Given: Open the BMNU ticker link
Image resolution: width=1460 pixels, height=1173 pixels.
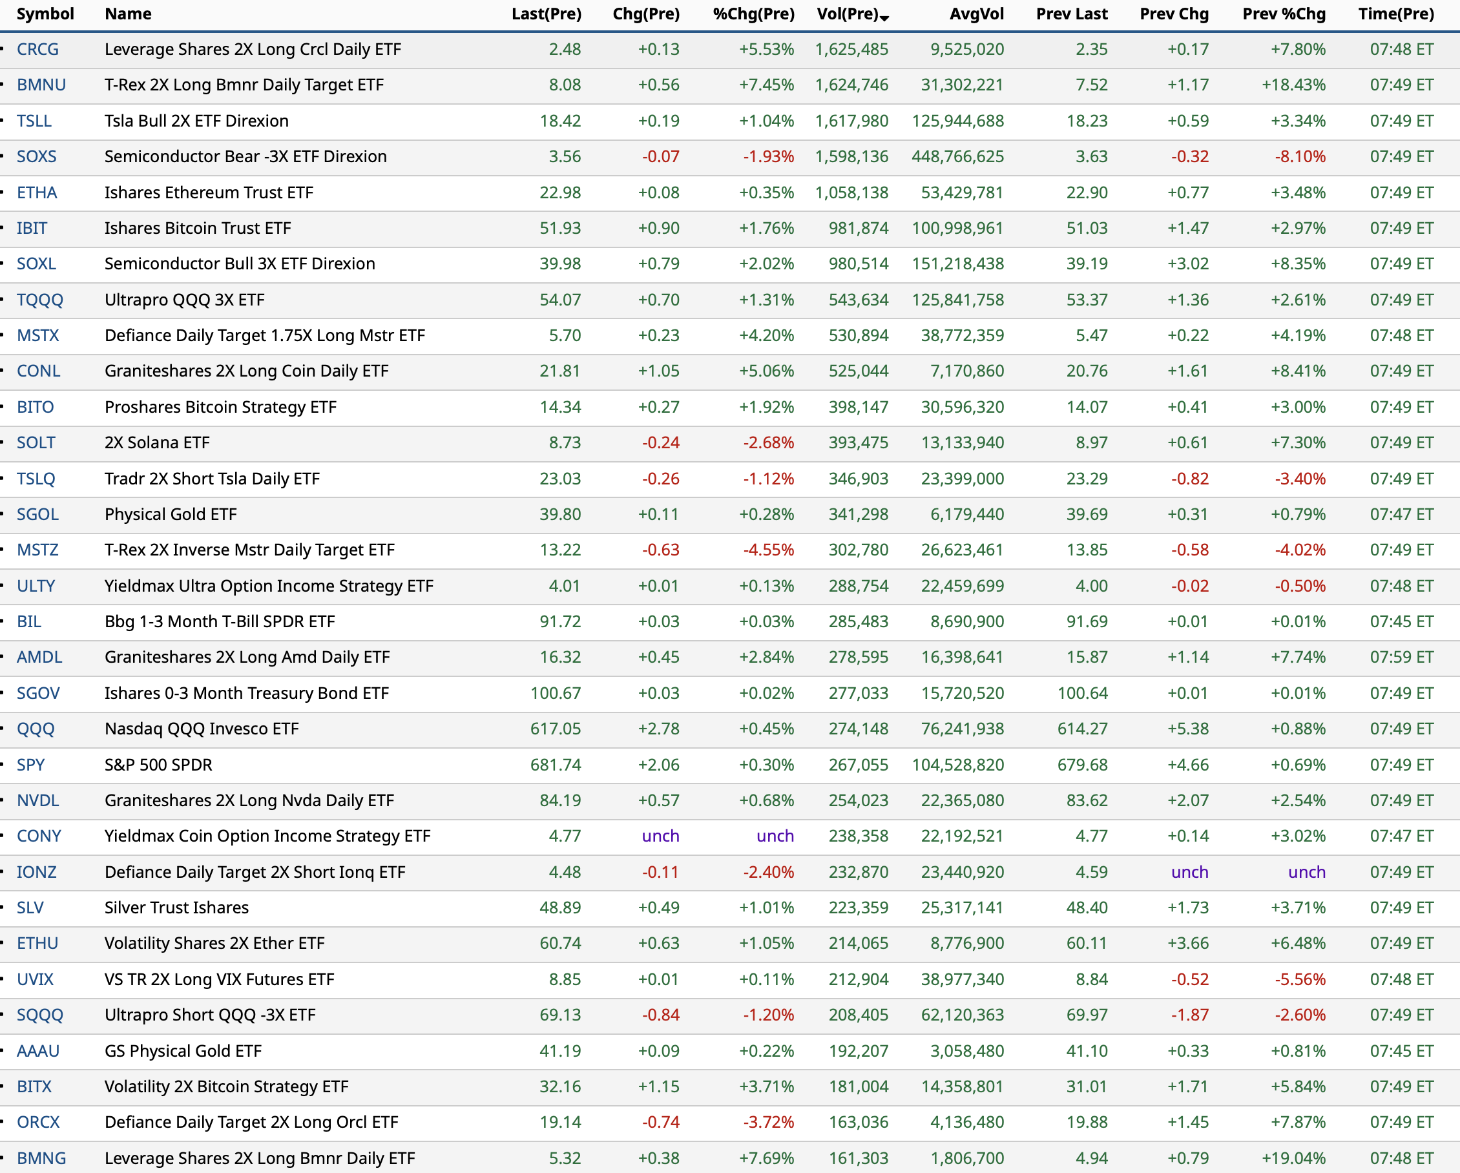Looking at the screenshot, I should pos(41,85).
